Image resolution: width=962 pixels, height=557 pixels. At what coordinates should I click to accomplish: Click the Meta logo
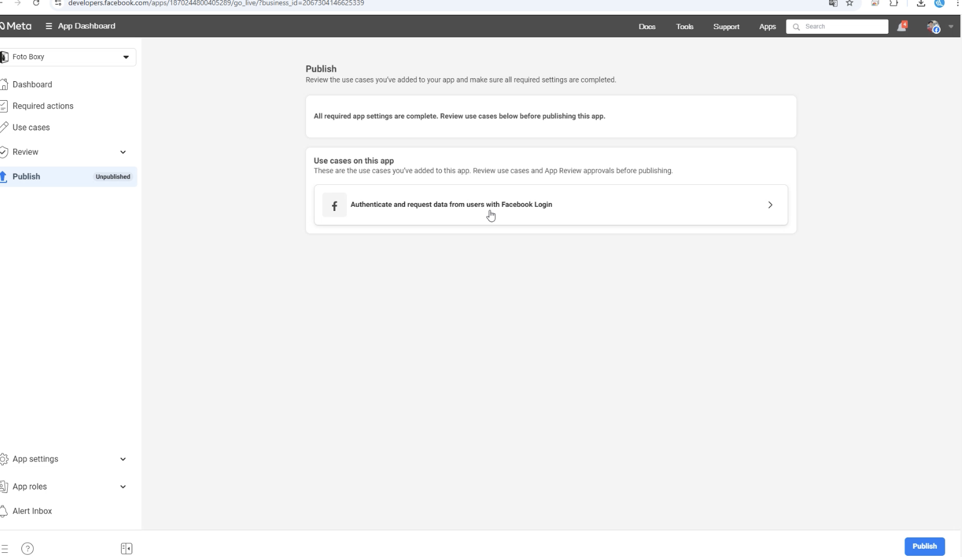click(x=16, y=26)
